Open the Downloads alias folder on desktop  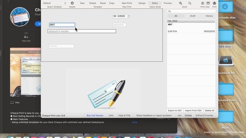tap(226, 7)
